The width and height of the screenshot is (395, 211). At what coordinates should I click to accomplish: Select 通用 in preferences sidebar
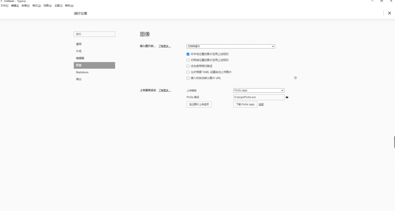[95, 44]
